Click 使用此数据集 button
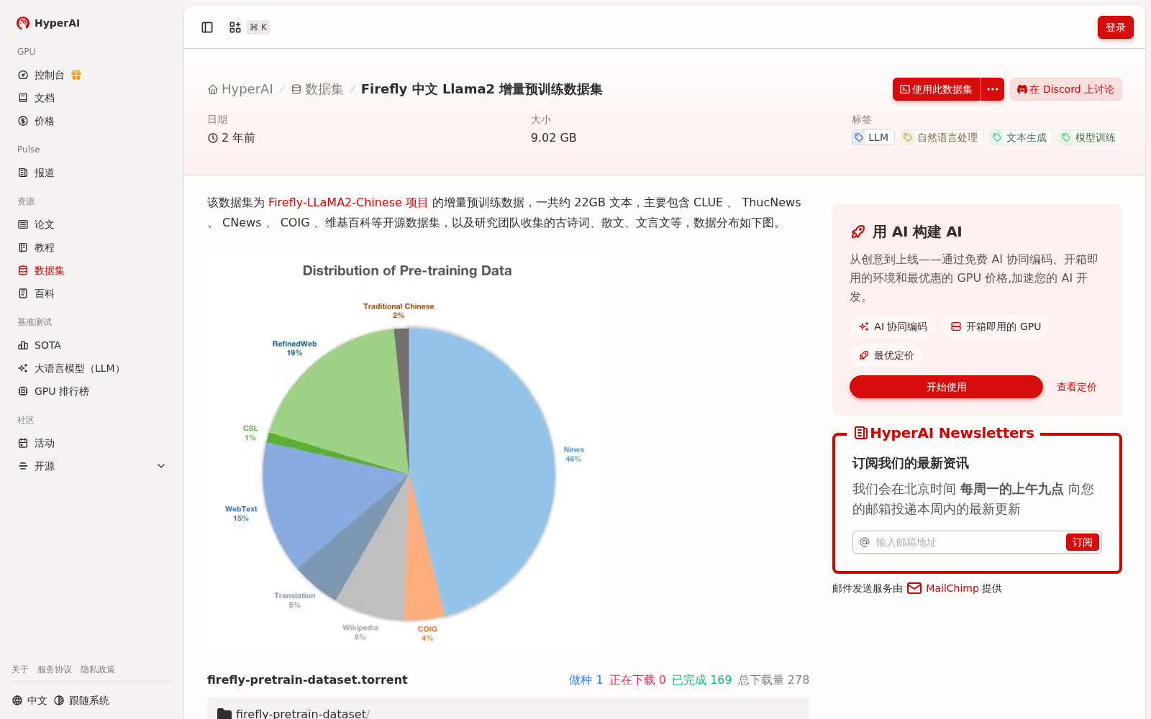 point(937,89)
